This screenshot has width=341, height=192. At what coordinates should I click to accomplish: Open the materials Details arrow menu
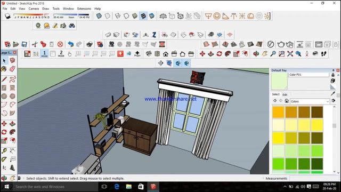point(334,101)
